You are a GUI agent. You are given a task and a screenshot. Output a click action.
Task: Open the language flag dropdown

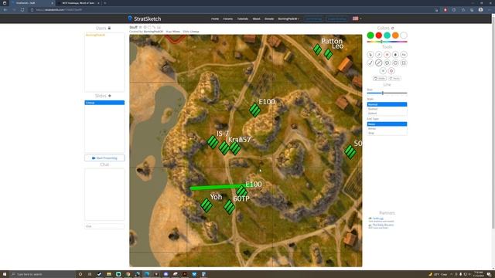tap(357, 19)
